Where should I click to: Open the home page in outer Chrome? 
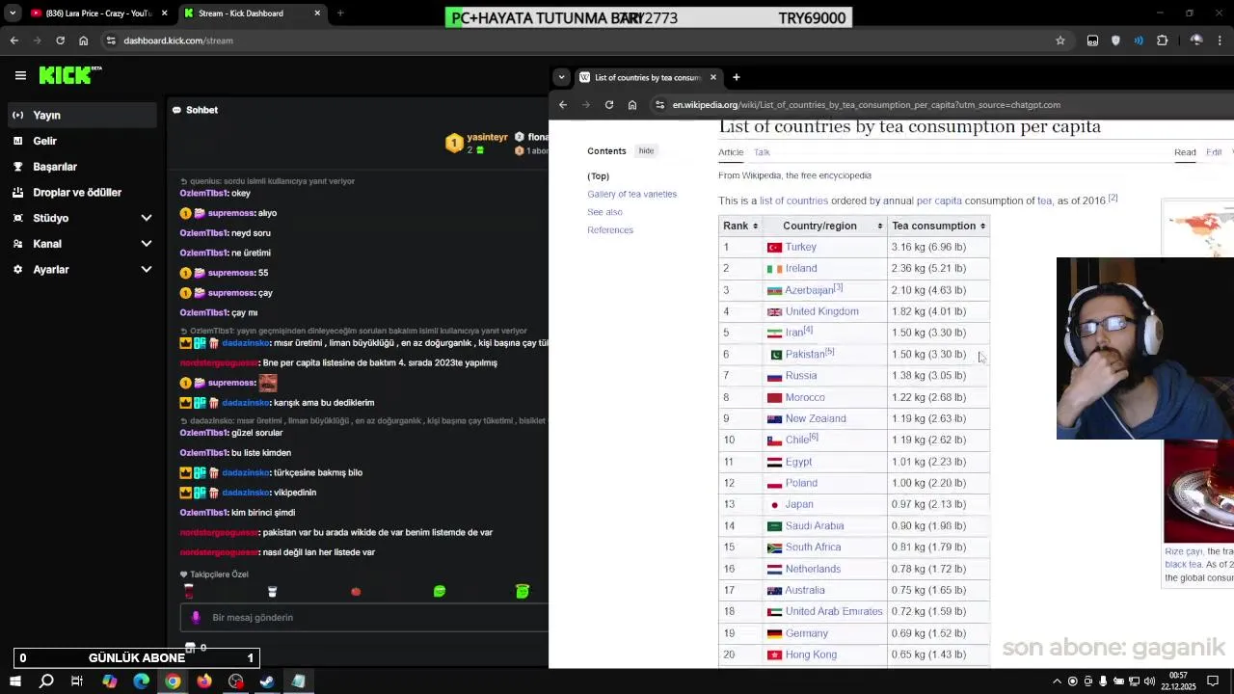[83, 40]
